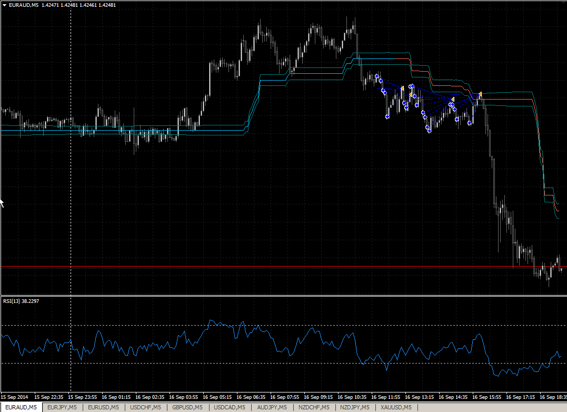Open the EURJPY,M5 chart tab
Viewport: 567px width, 412px height.
click(x=62, y=407)
